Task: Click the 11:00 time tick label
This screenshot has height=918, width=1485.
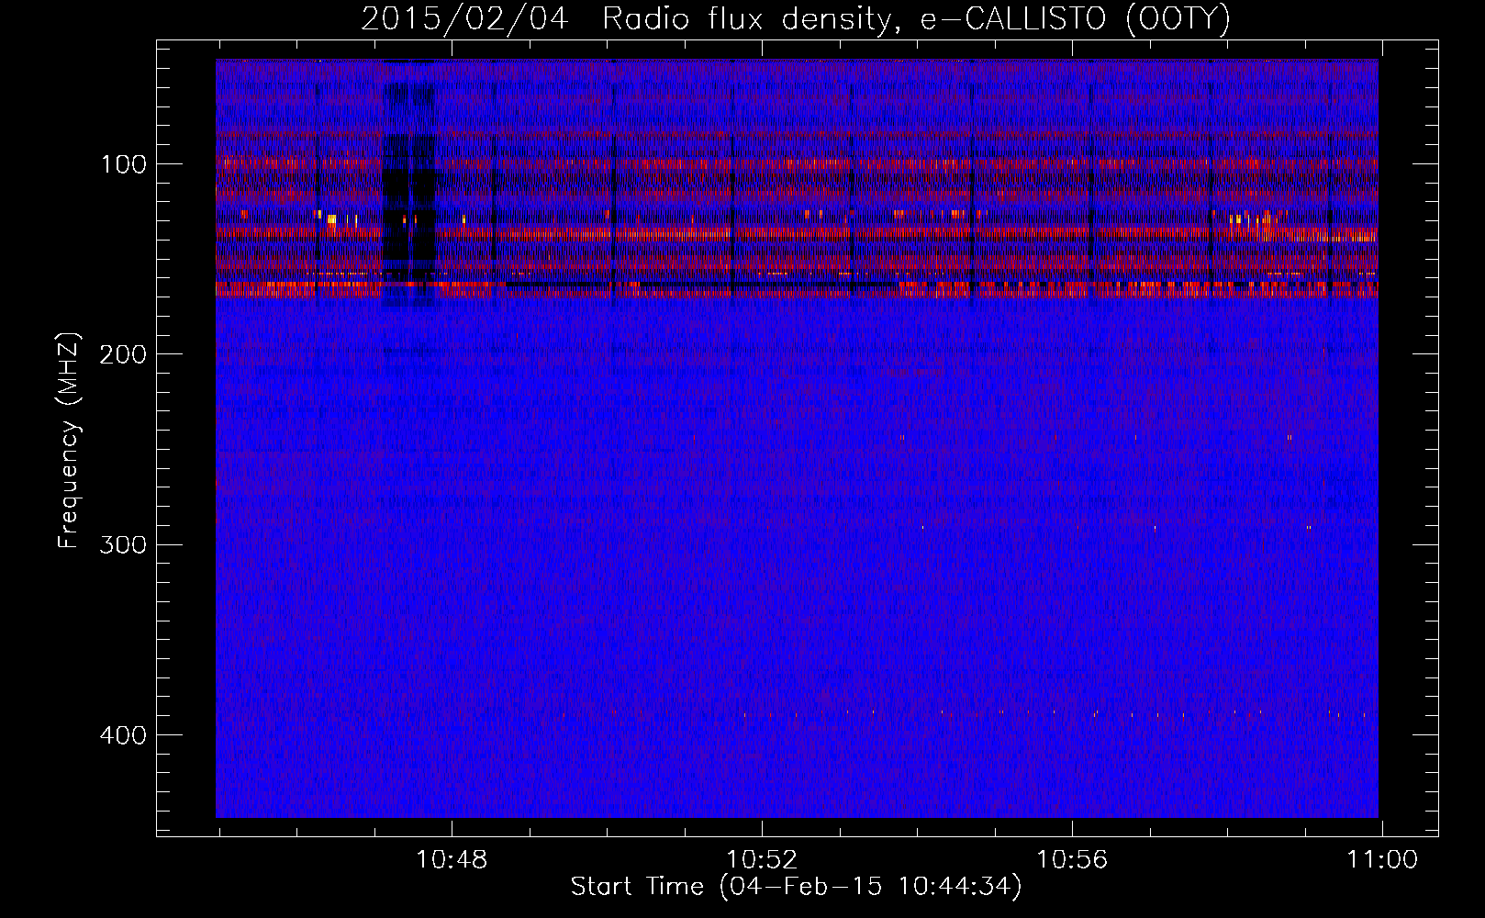Action: pos(1382,860)
